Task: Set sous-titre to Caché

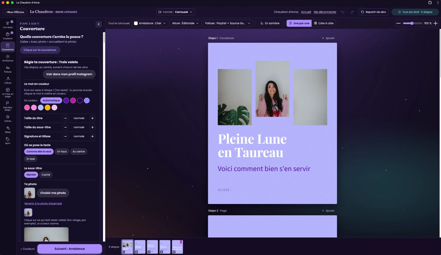Action: [46, 175]
